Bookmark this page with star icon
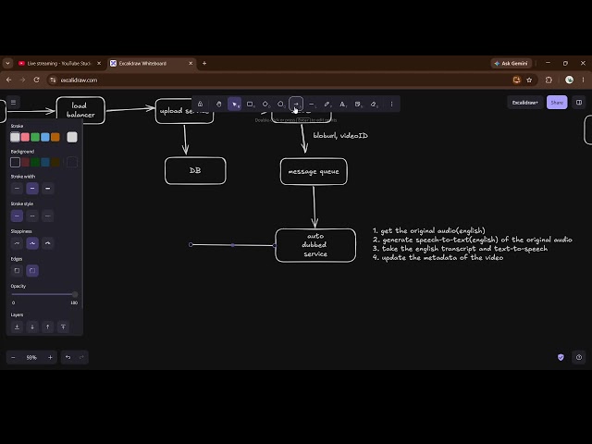The width and height of the screenshot is (592, 444). tap(529, 80)
